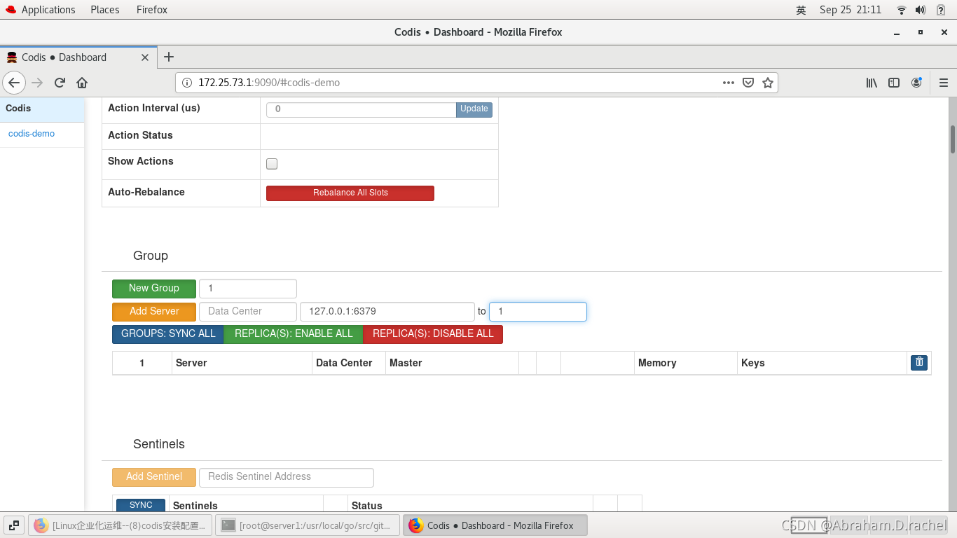957x538 pixels.
Task: Click the Auto-Rebalance label
Action: coord(146,192)
